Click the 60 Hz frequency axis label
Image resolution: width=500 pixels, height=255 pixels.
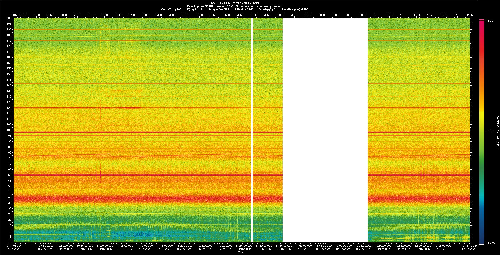point(10,175)
